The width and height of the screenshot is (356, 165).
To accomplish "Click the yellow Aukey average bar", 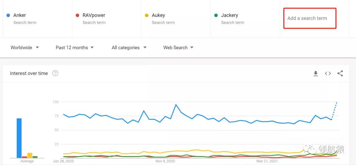I will 30,155.
